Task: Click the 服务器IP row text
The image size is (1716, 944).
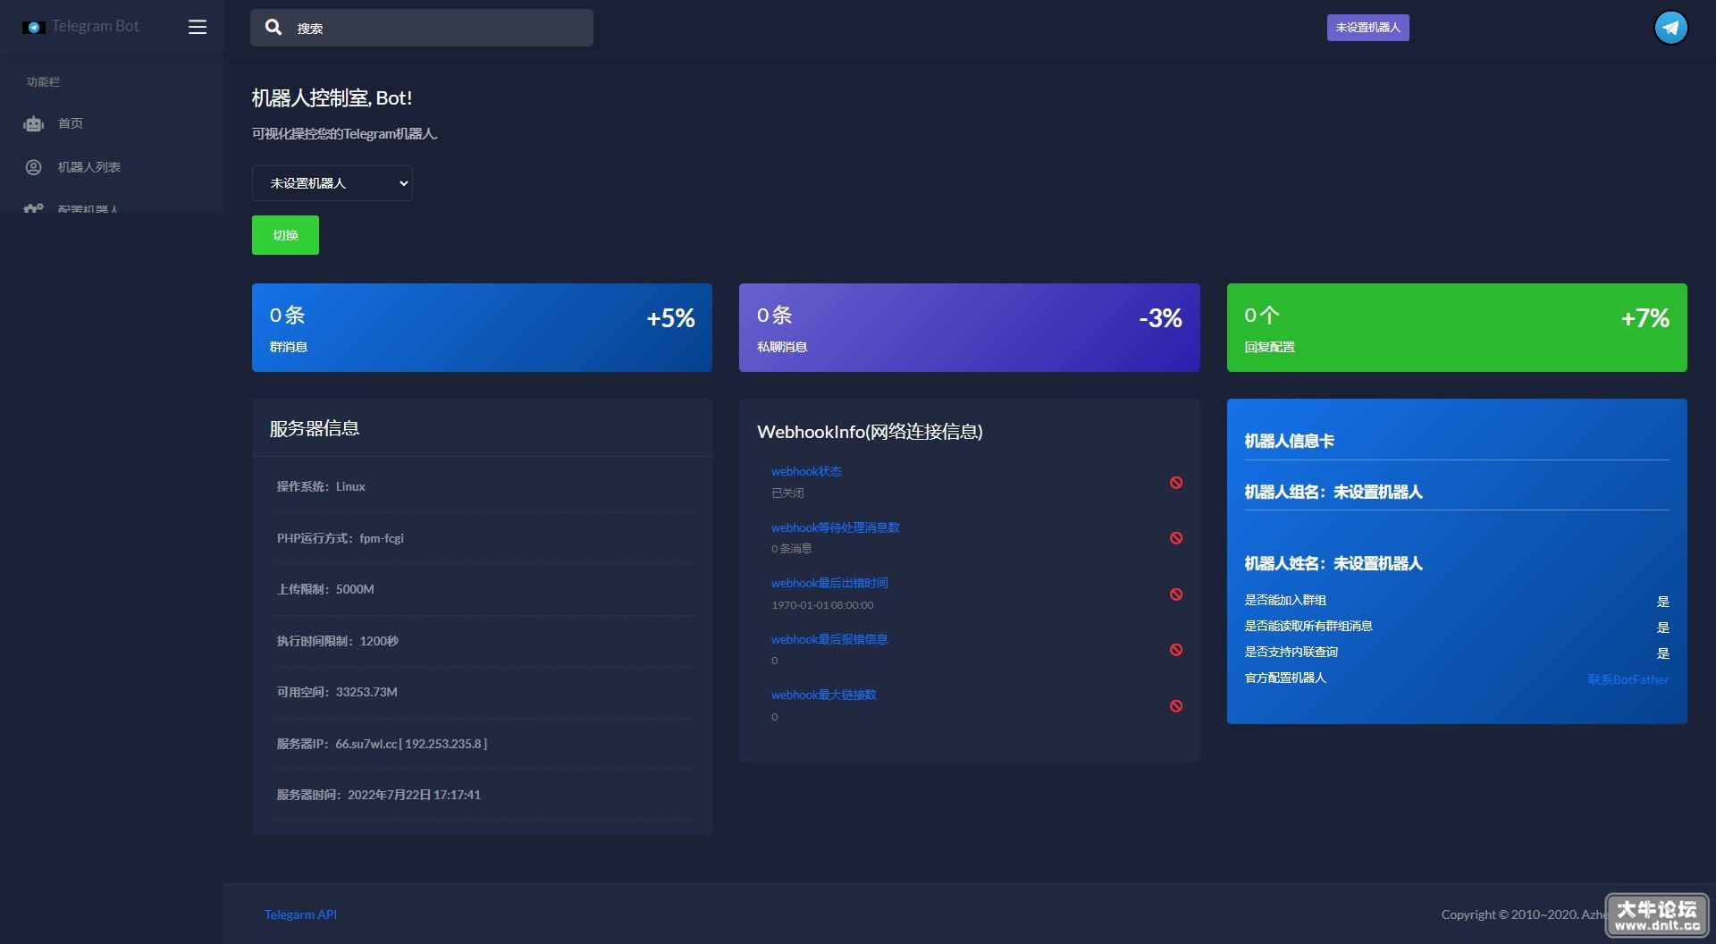Action: pos(382,744)
